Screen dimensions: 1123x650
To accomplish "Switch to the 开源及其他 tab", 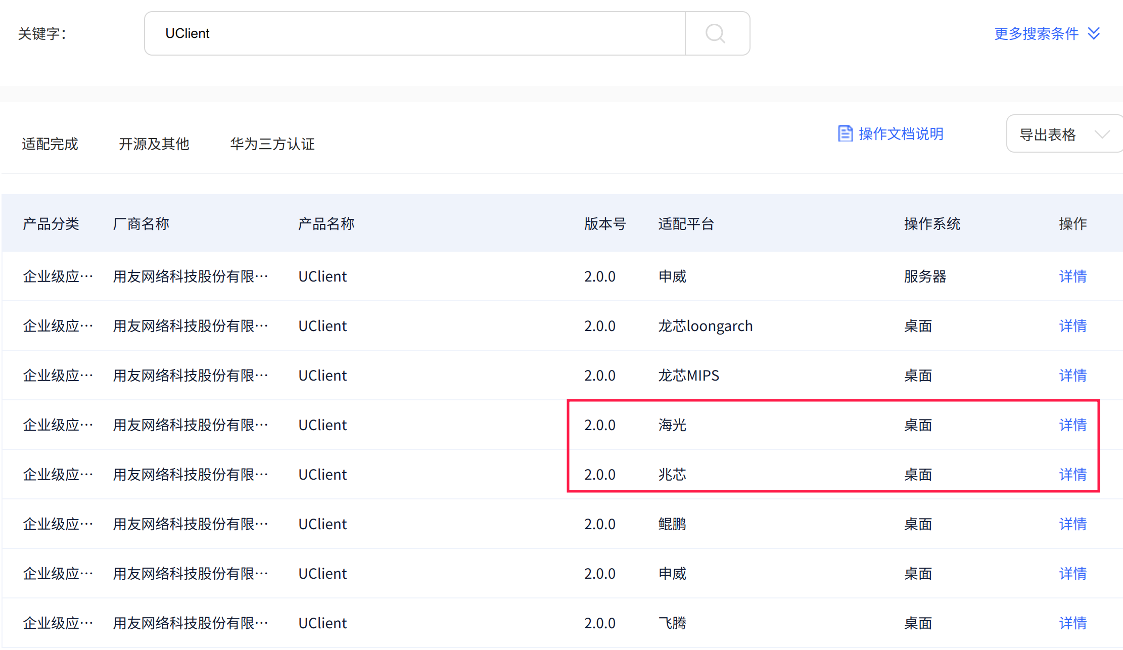I will [x=154, y=144].
